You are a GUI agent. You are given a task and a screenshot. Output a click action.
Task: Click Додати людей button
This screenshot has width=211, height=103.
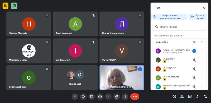197,17
